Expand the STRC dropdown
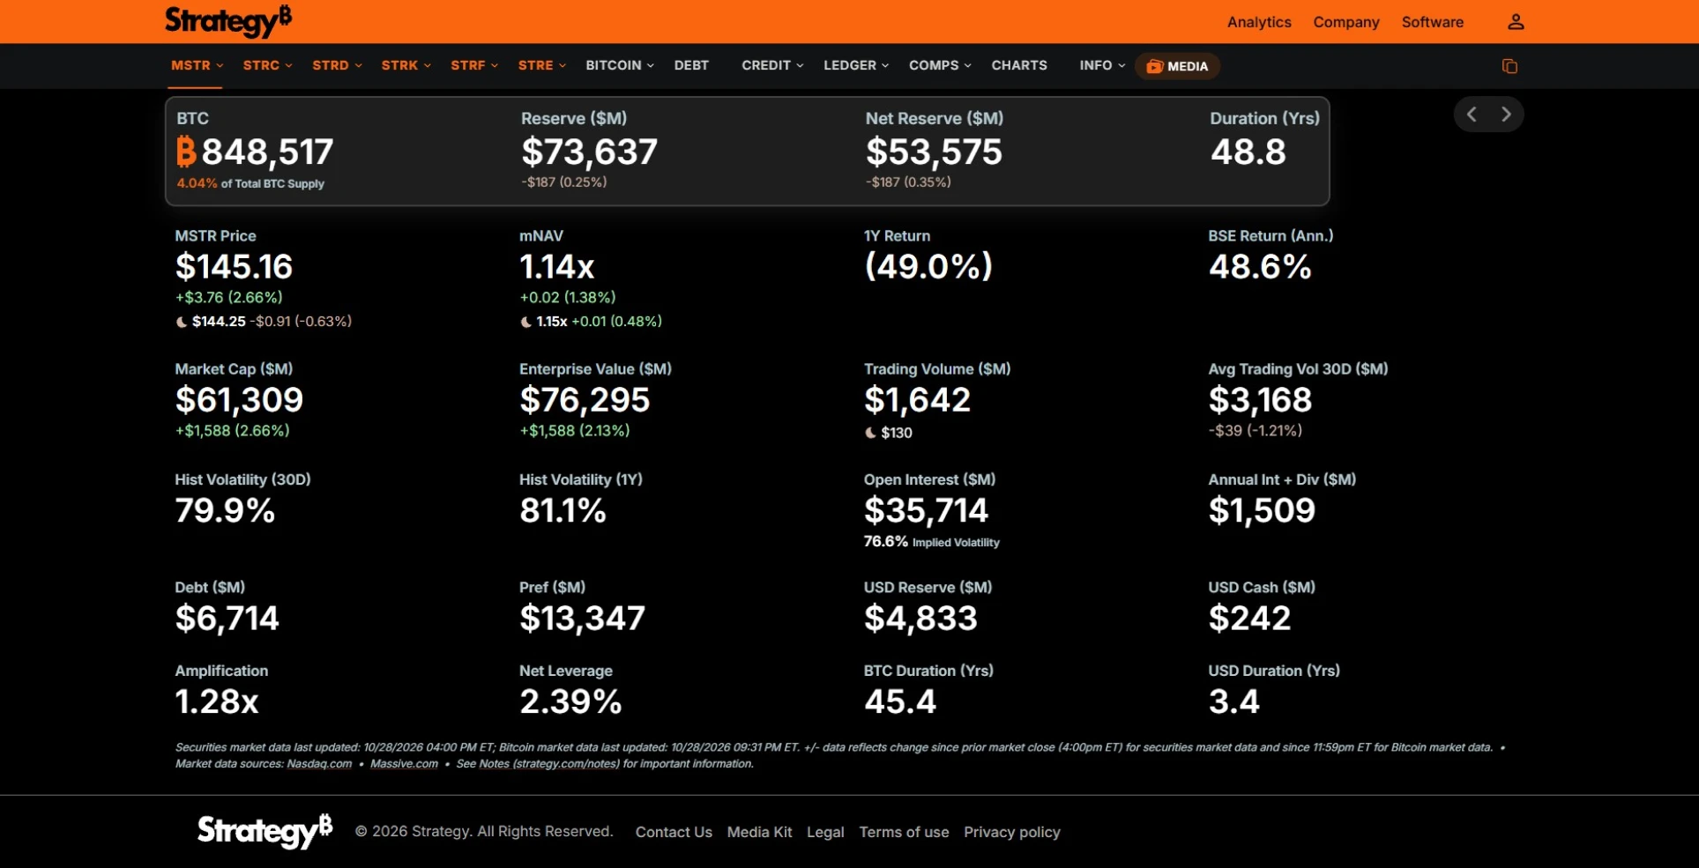1699x868 pixels. 267,65
